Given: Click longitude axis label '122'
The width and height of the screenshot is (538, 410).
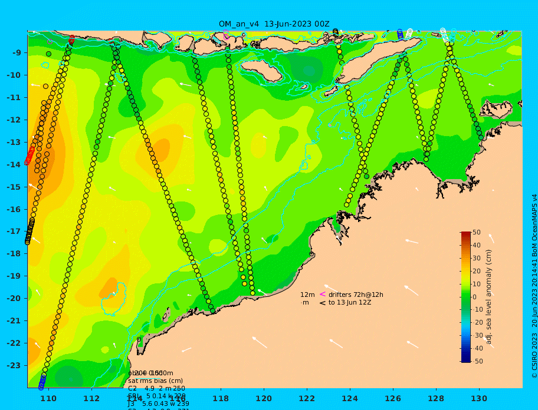Looking at the screenshot, I should pos(307,398).
